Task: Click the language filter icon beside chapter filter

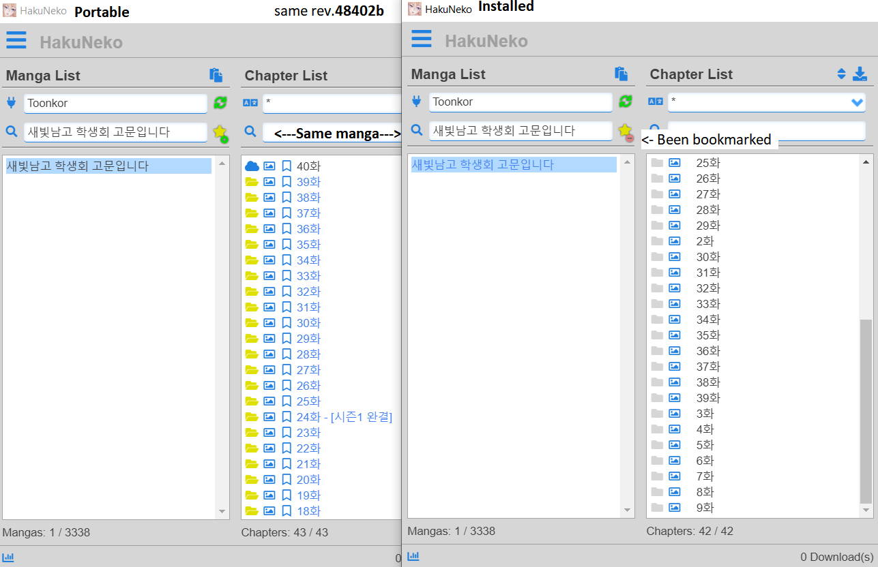Action: tap(250, 101)
